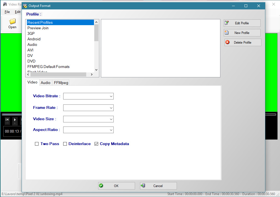Click the Open folder icon
The height and width of the screenshot is (197, 280).
click(12, 22)
